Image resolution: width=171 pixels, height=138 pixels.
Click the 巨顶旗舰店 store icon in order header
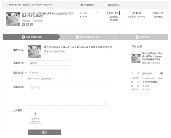click(x=82, y=5)
